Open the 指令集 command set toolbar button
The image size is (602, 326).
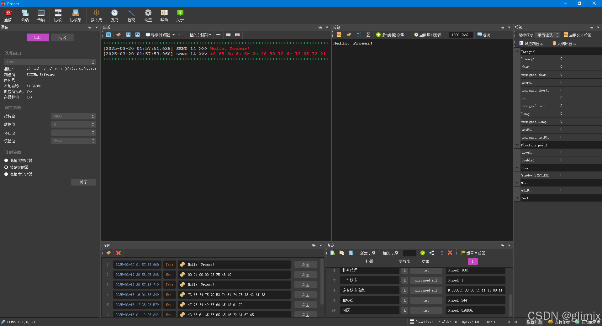(x=97, y=16)
